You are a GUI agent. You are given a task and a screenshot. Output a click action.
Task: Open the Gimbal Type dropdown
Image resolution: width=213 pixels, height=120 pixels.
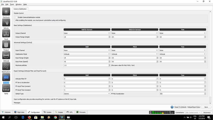click(87, 94)
